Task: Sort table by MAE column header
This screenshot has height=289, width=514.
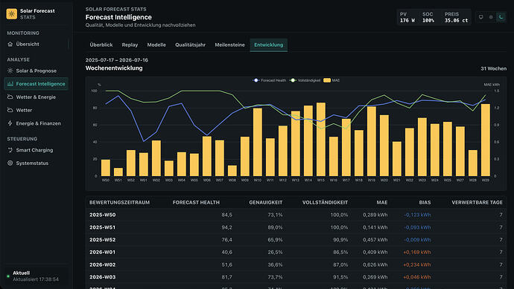Action: pos(382,202)
